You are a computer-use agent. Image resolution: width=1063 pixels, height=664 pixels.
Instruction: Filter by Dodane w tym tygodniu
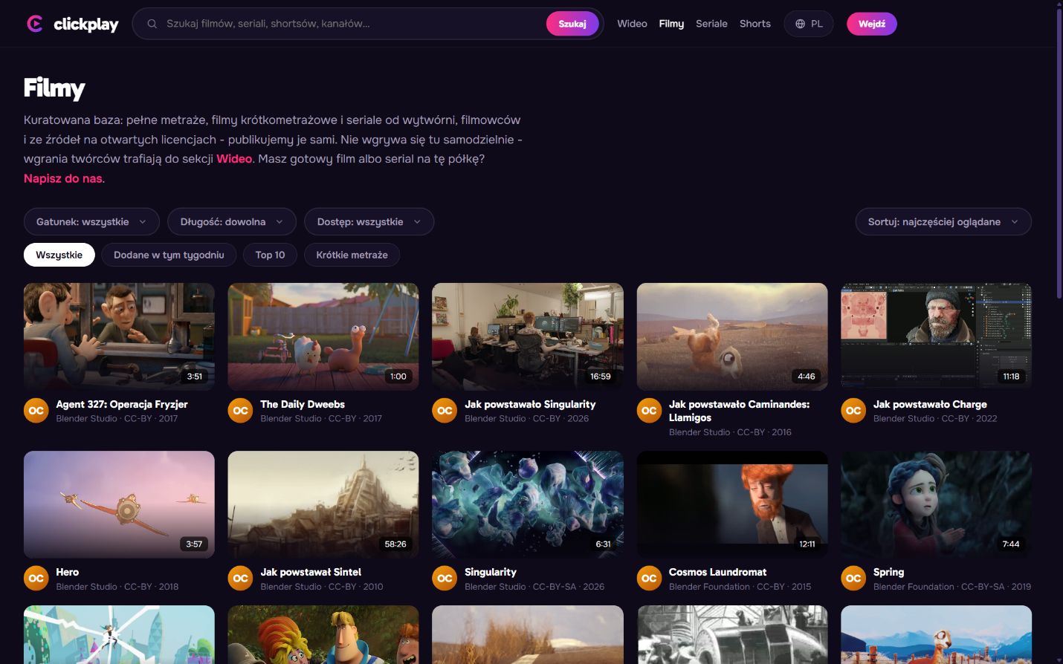point(169,255)
